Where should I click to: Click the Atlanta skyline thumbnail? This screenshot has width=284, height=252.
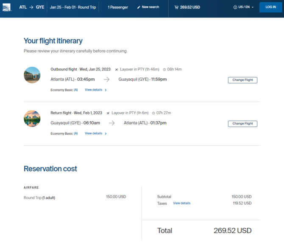pos(32,119)
